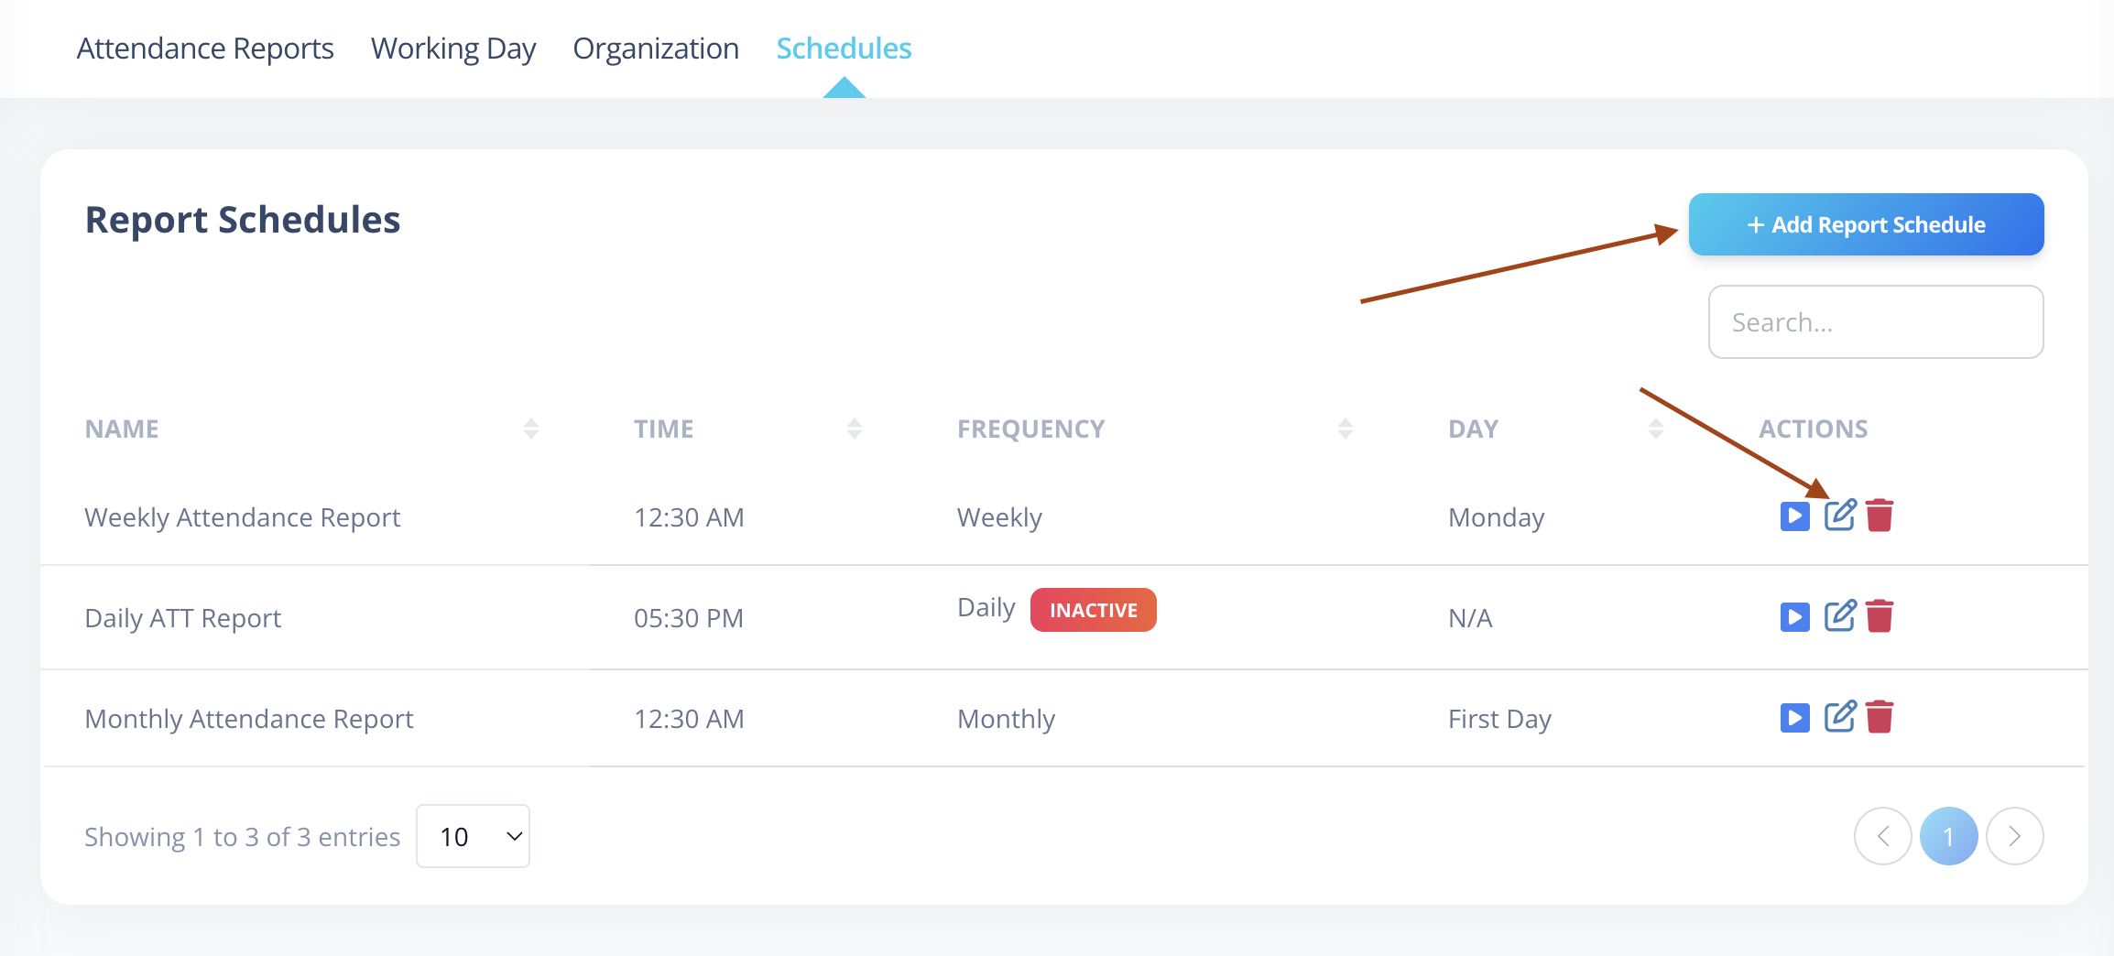Go to the Organization tab
Image resolution: width=2114 pixels, height=956 pixels.
[x=656, y=49]
